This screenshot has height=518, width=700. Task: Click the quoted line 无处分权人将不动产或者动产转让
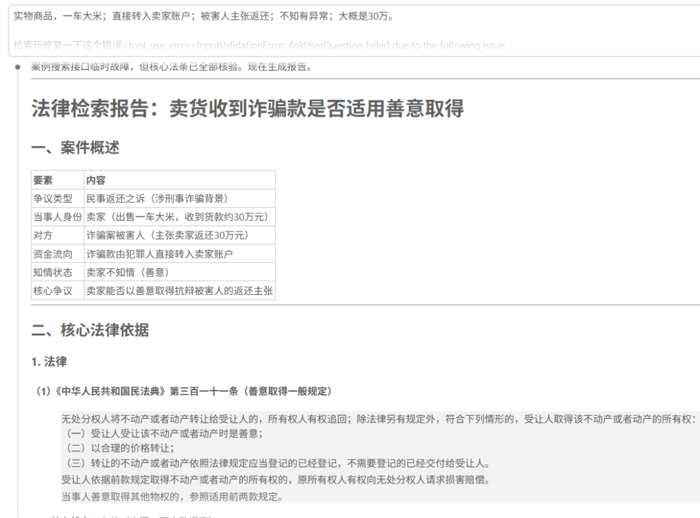click(379, 419)
